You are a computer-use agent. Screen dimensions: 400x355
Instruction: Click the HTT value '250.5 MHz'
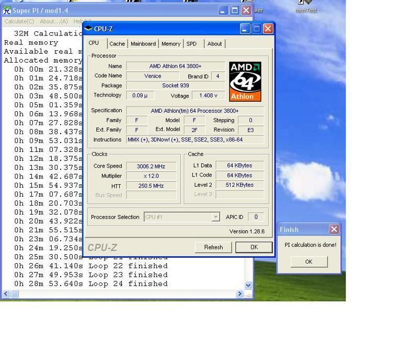click(x=151, y=186)
